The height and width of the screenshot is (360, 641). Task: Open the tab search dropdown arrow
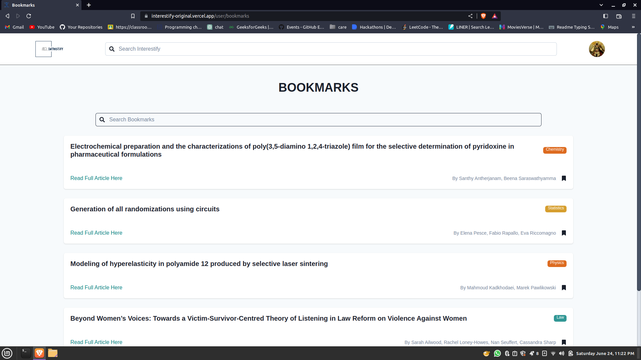point(601,5)
